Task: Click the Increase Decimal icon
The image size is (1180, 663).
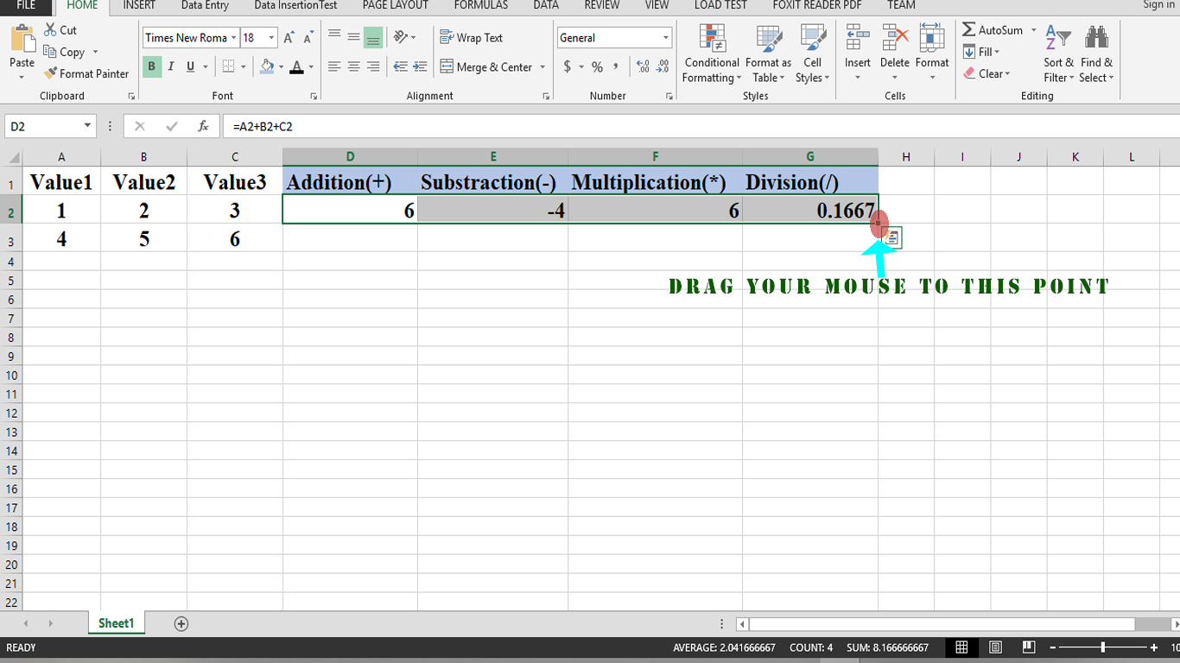Action: pos(641,65)
